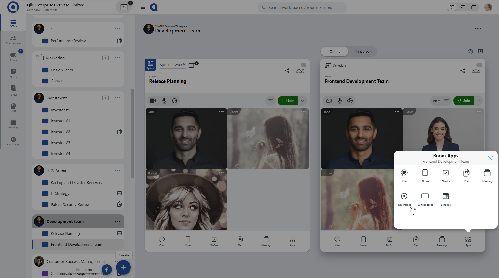
Task: Join the Release Planning room
Action: [x=288, y=101]
